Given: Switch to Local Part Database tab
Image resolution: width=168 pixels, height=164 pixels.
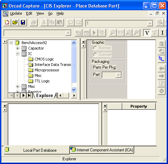Looking at the screenshot, I should coord(37,150).
